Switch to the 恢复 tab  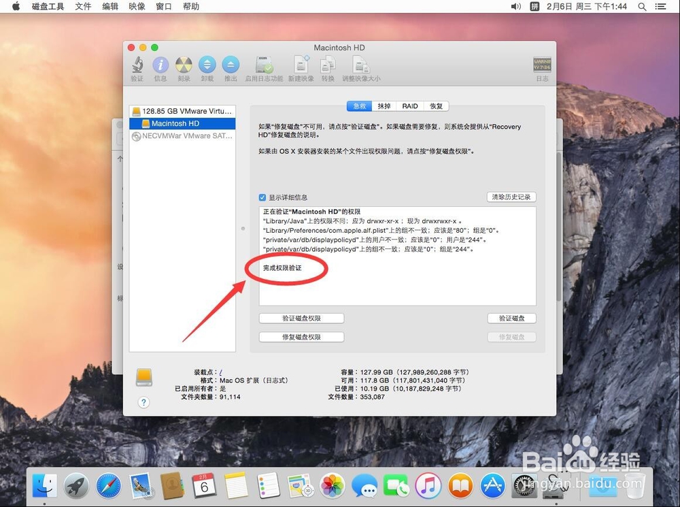pos(437,106)
